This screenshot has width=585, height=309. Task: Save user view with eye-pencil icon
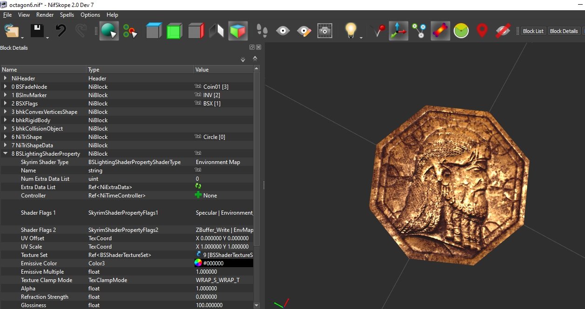[304, 31]
